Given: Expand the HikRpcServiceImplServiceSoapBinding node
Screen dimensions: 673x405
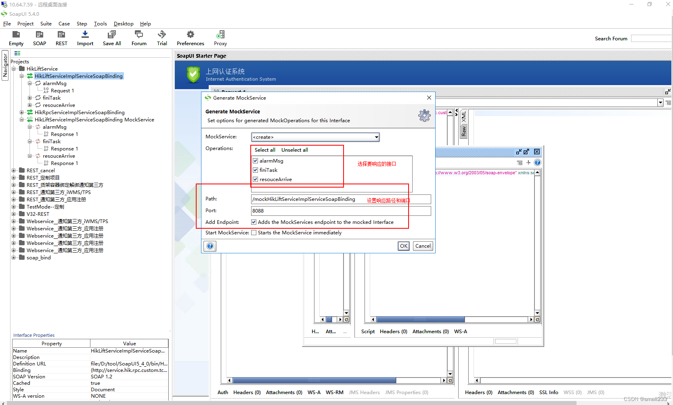Looking at the screenshot, I should [22, 113].
